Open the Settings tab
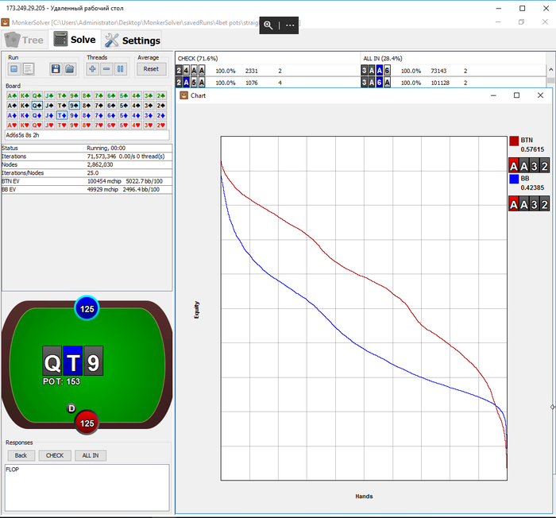This screenshot has width=556, height=518. coord(133,41)
